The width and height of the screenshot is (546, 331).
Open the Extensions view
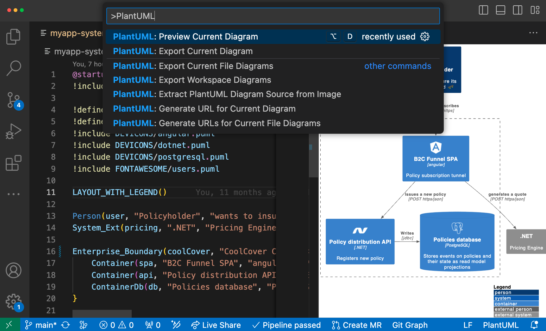pos(14,163)
